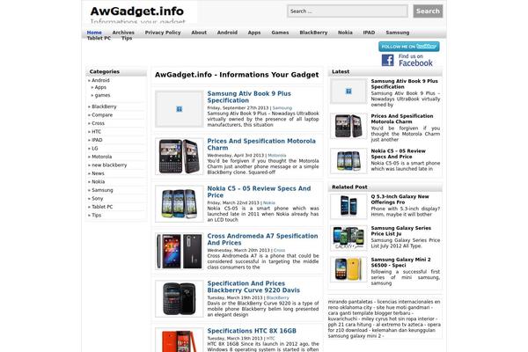The height and width of the screenshot is (352, 528).
Task: Go to the Home menu item
Action: pos(94,33)
